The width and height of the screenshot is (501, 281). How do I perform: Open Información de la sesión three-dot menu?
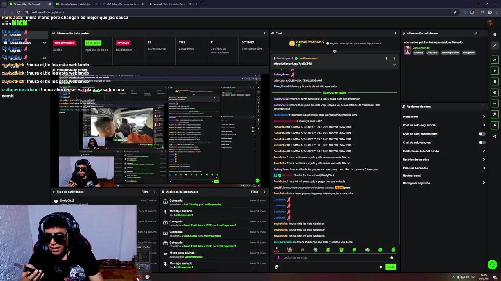264,34
